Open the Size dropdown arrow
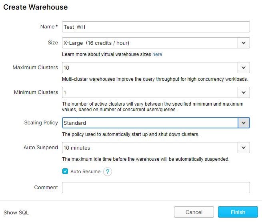This screenshot has height=222, width=262. (244, 43)
